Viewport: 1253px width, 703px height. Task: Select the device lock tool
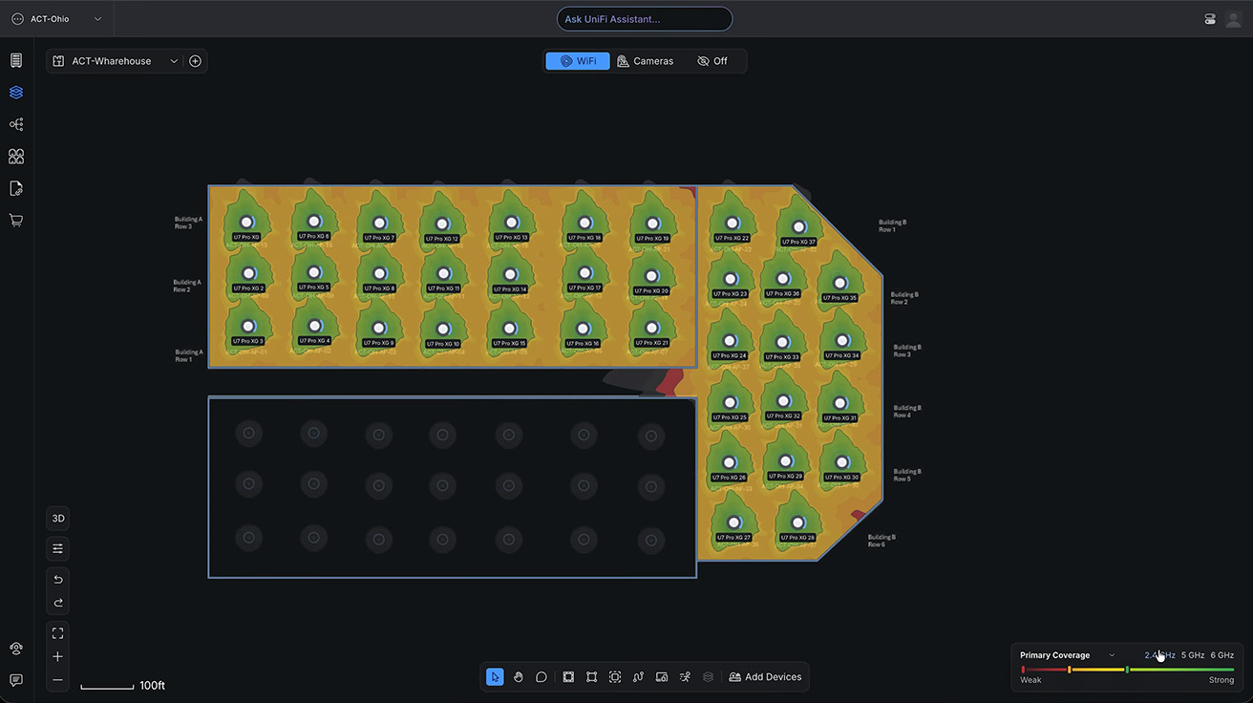pyautogui.click(x=662, y=676)
